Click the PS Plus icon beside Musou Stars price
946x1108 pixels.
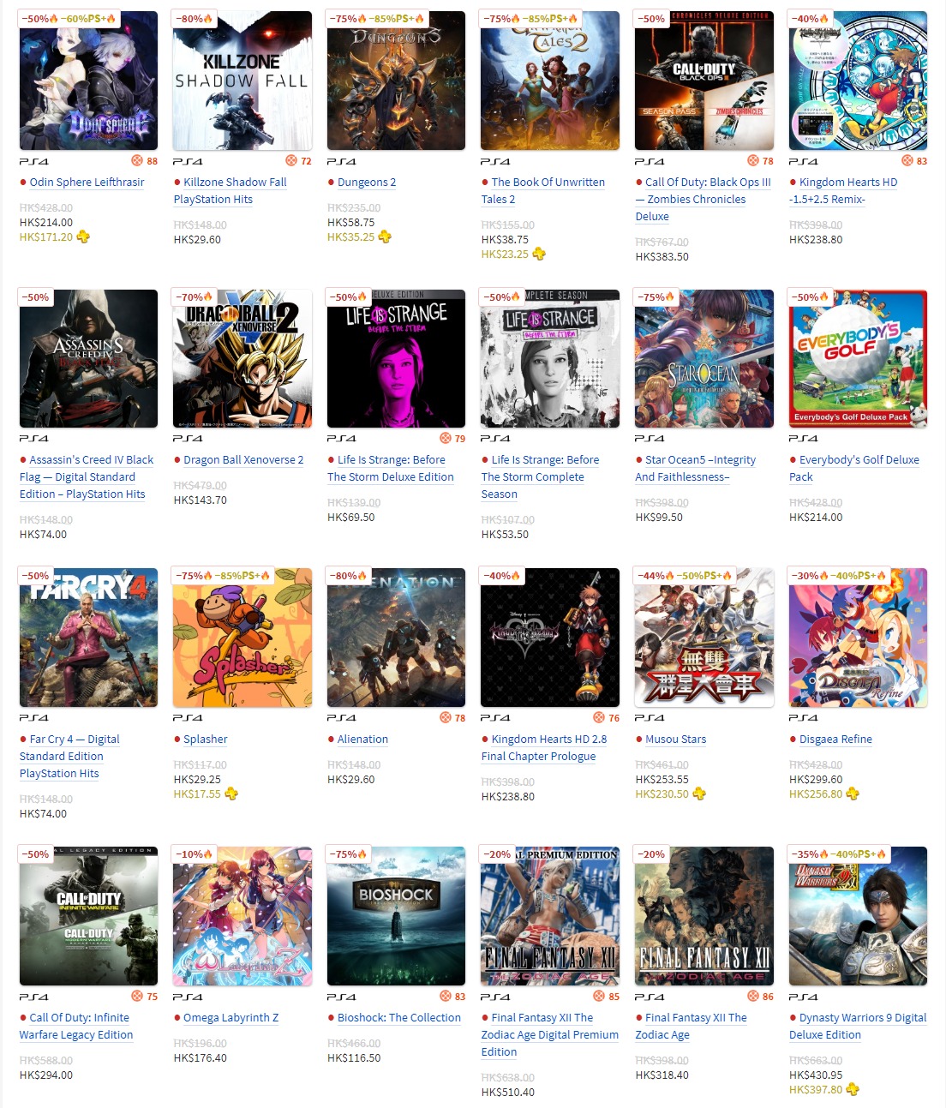tap(699, 794)
